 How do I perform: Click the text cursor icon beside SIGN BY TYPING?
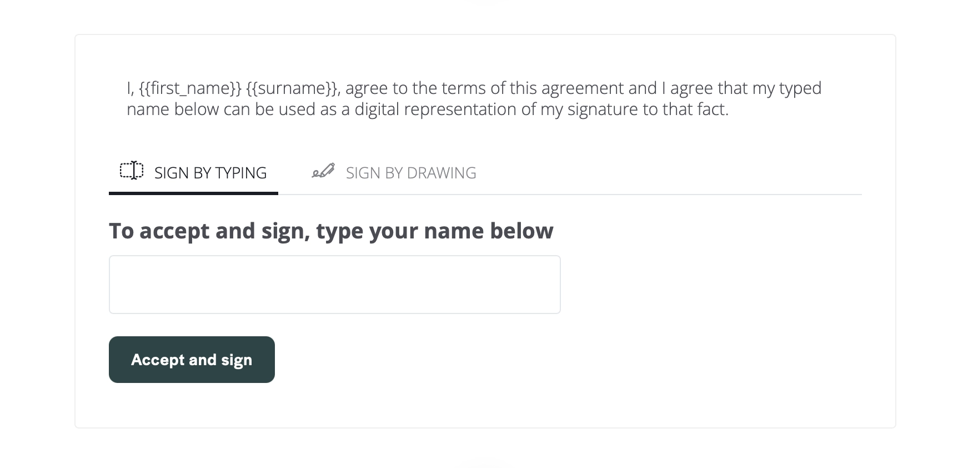[131, 171]
